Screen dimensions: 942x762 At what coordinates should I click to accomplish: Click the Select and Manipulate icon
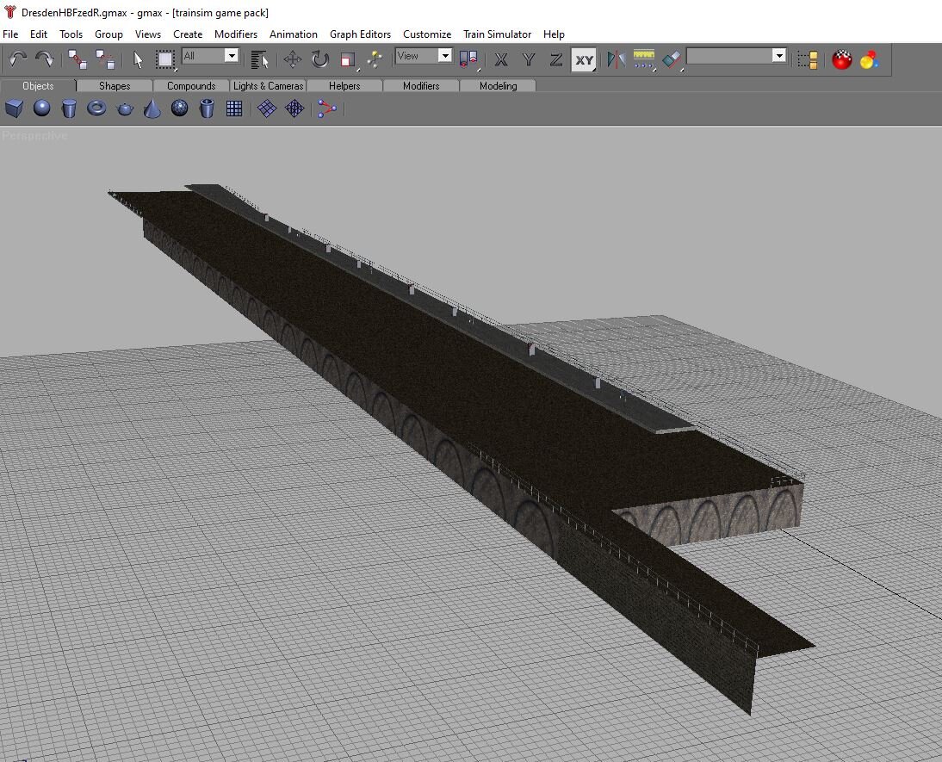coord(375,59)
